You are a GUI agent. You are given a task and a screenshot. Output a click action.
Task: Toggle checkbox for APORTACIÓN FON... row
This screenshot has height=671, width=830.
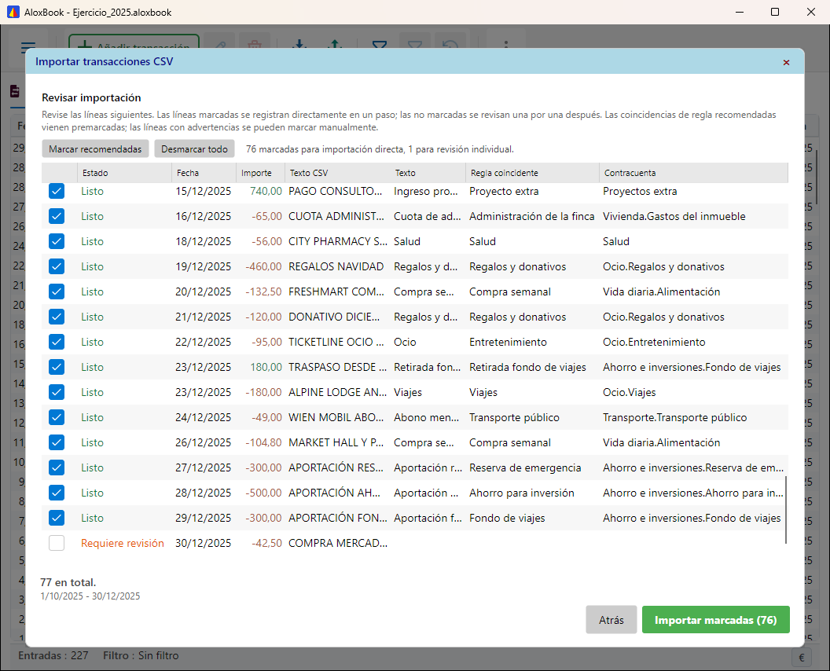coord(57,518)
